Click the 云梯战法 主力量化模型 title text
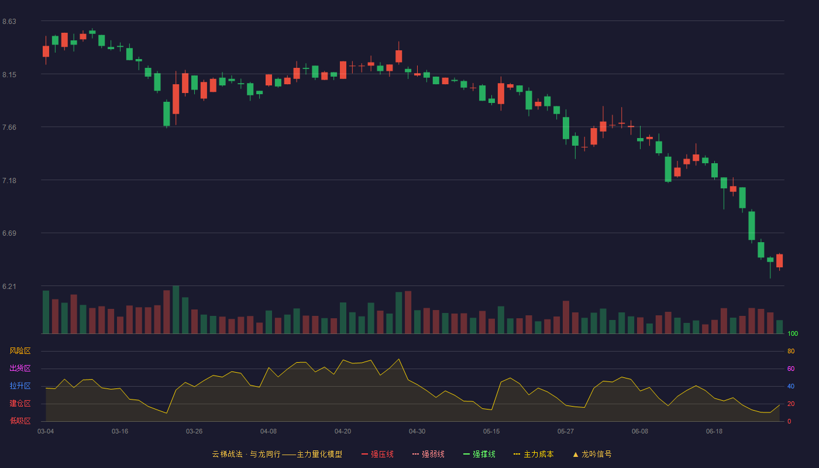The height and width of the screenshot is (468, 819). pos(277,454)
